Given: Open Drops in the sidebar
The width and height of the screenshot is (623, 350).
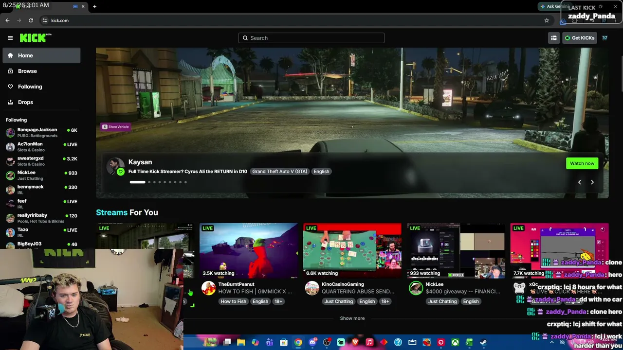Looking at the screenshot, I should (41, 102).
